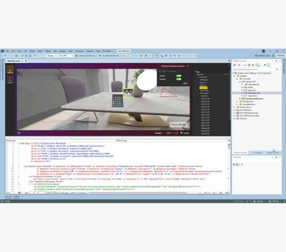Click the Save All icon in main toolbar
Screen dimensions: 286x252
30,56
